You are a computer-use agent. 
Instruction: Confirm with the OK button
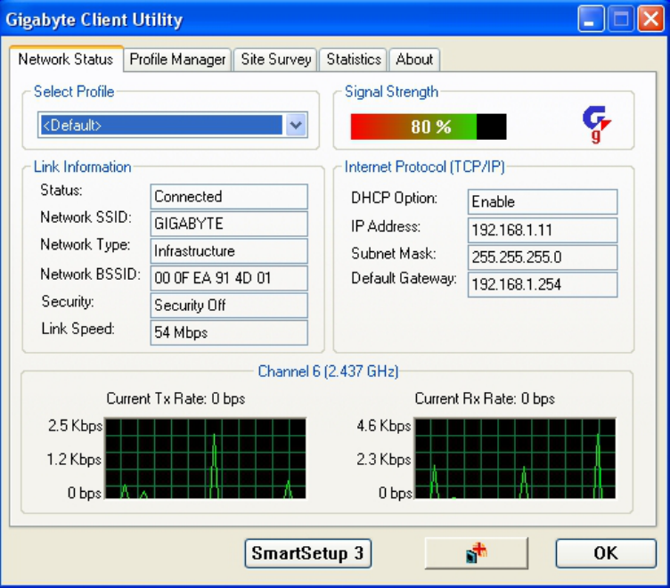click(606, 553)
